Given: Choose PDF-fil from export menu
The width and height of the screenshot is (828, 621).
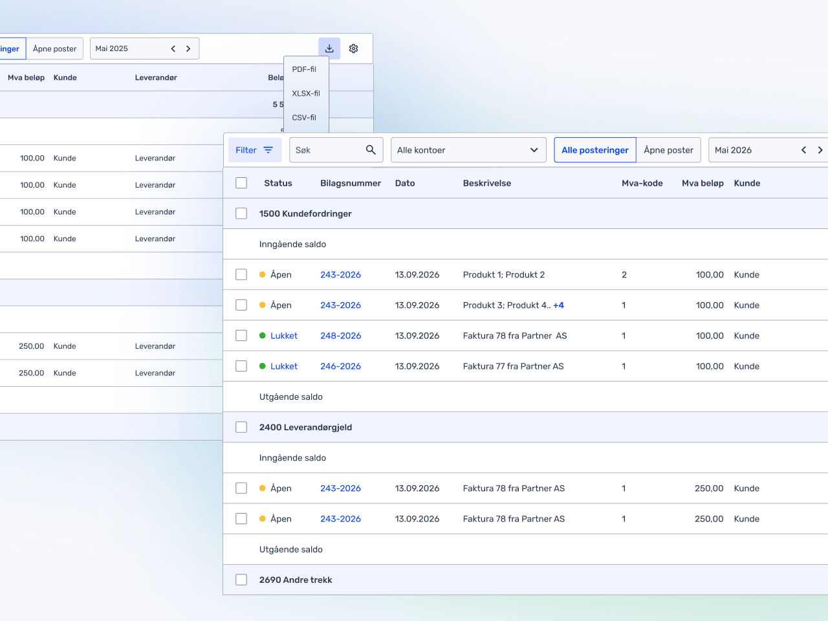Looking at the screenshot, I should click(304, 69).
